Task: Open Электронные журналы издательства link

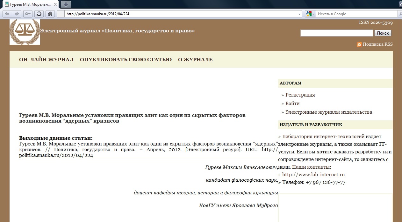Action: 329,112
